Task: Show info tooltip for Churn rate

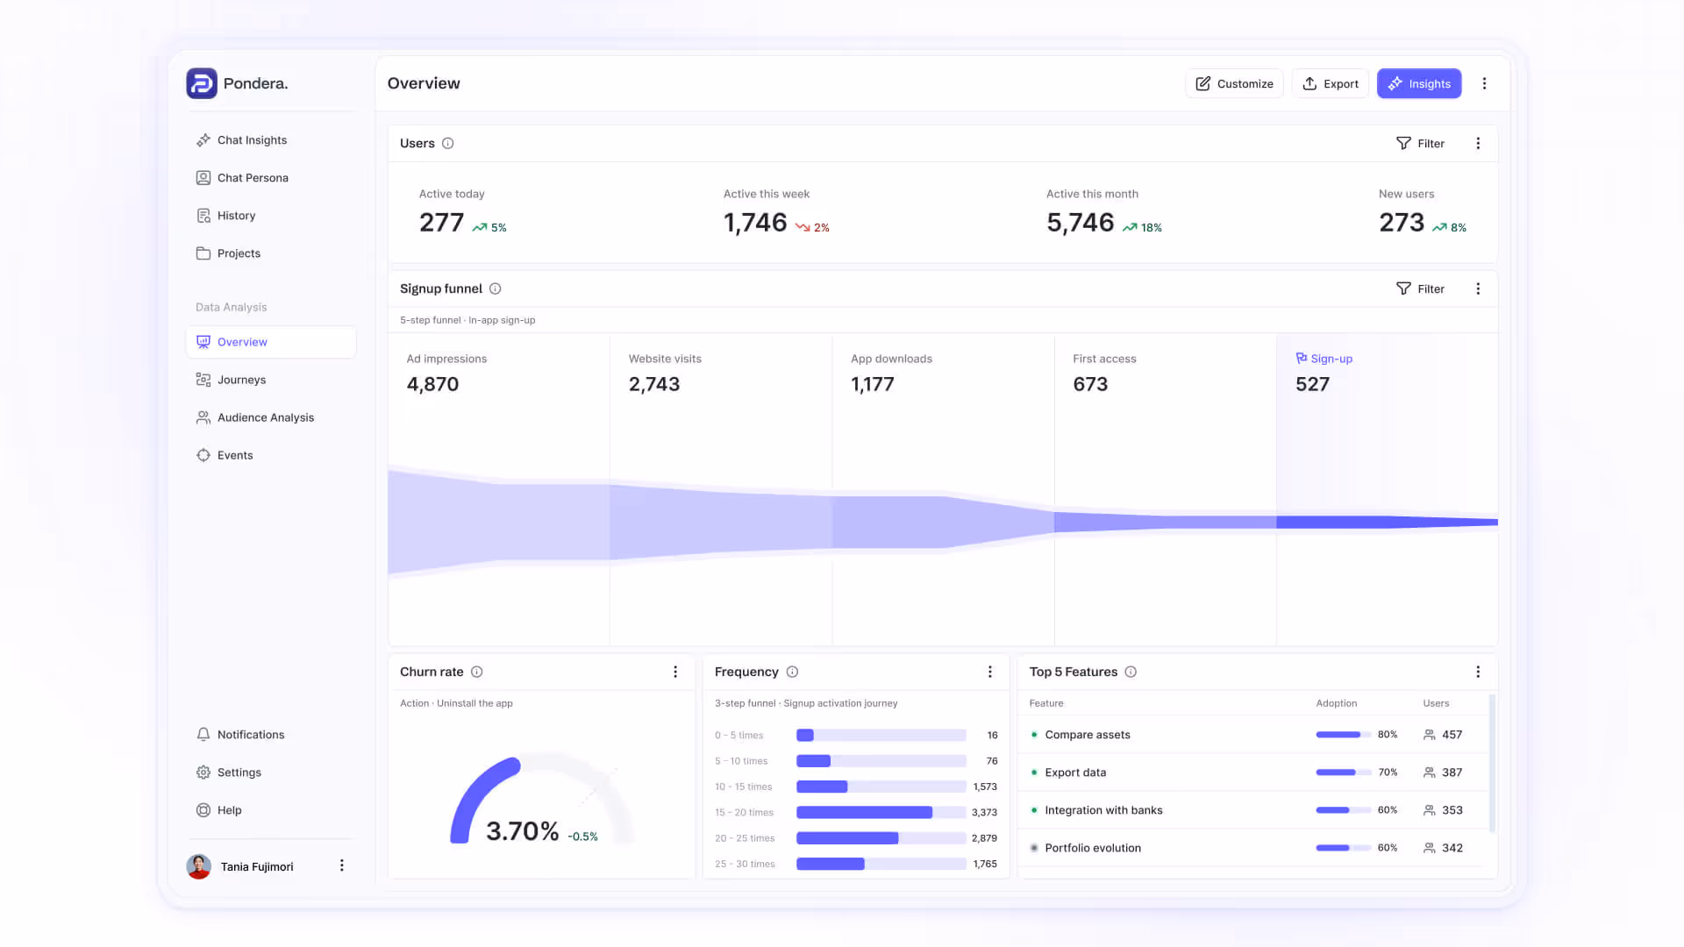Action: [477, 671]
